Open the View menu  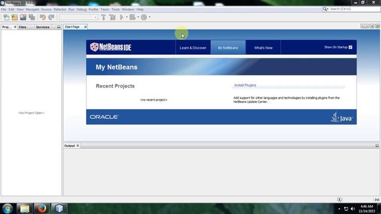[x=20, y=10]
